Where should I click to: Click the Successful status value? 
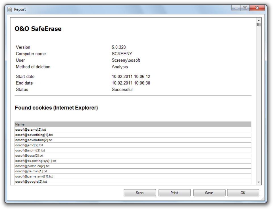[x=122, y=90]
